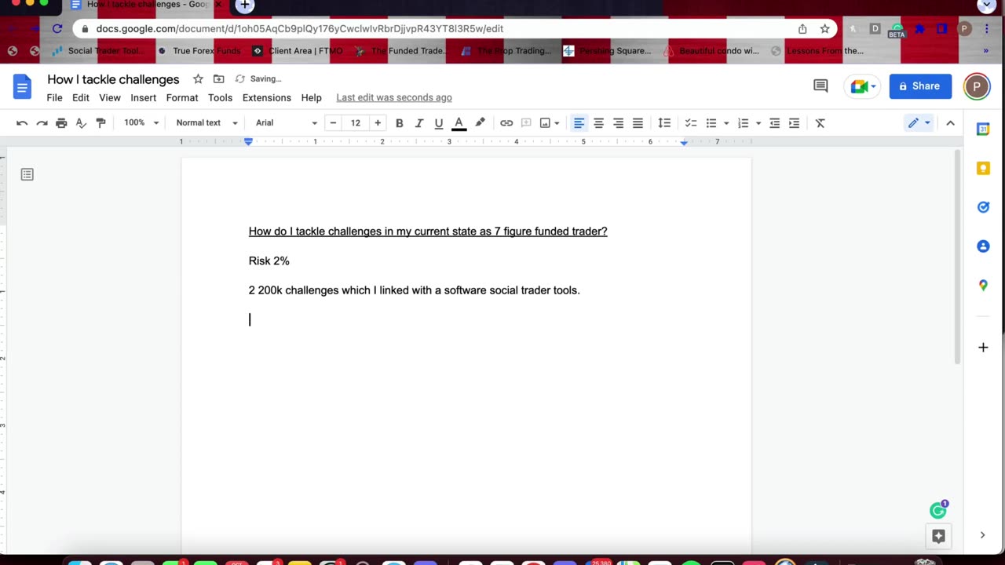Open Google Maps side panel icon
The height and width of the screenshot is (565, 1005).
pos(983,286)
